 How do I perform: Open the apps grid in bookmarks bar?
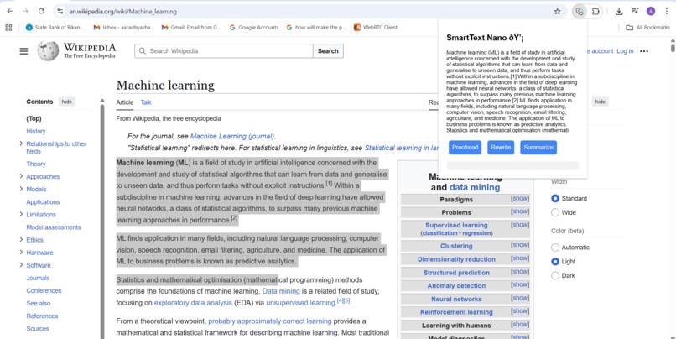click(x=8, y=28)
